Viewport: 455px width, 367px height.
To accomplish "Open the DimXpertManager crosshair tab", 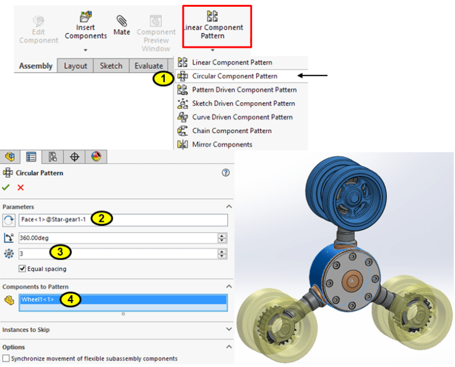I will (74, 157).
